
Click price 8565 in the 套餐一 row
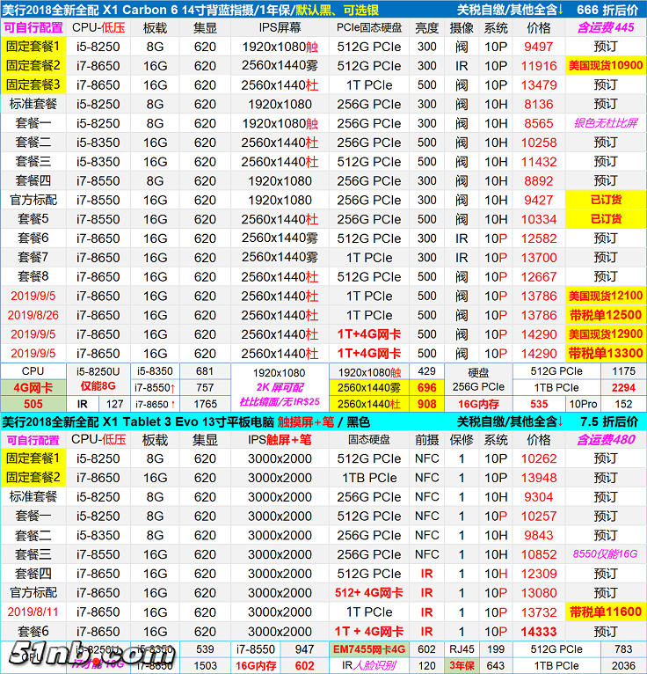click(538, 123)
